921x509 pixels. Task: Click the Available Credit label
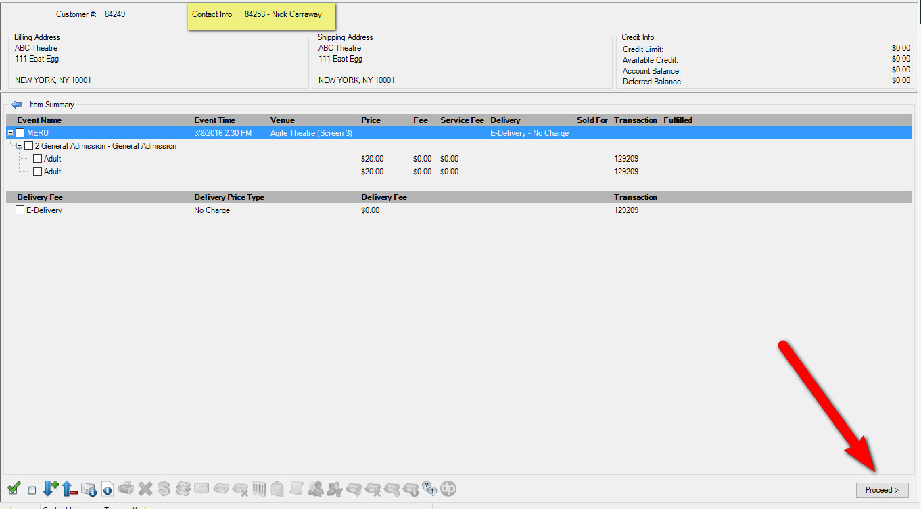click(x=651, y=60)
